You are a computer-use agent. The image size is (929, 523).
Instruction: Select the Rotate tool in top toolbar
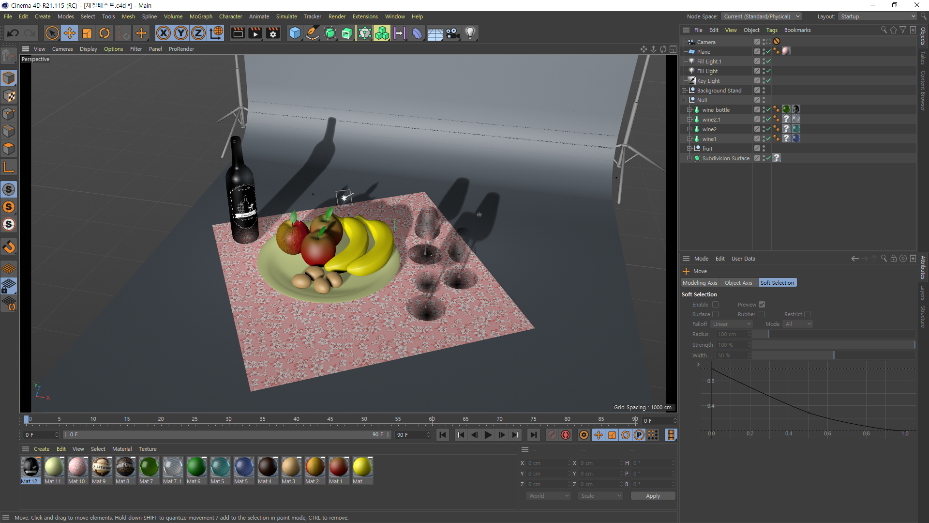[105, 33]
